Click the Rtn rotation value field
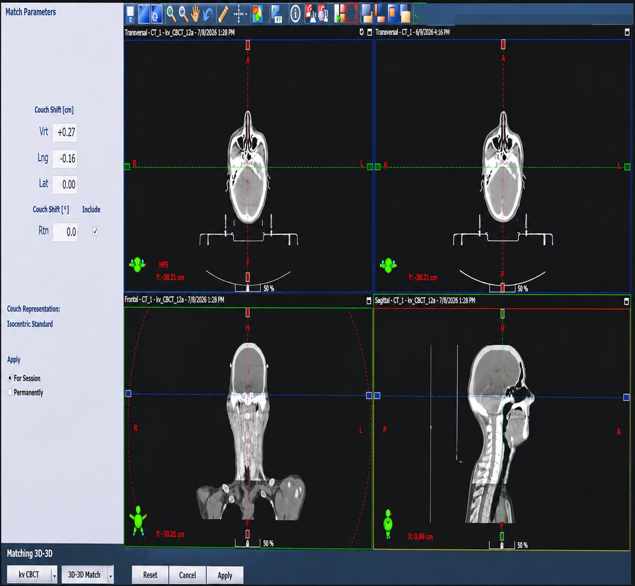 (x=64, y=232)
